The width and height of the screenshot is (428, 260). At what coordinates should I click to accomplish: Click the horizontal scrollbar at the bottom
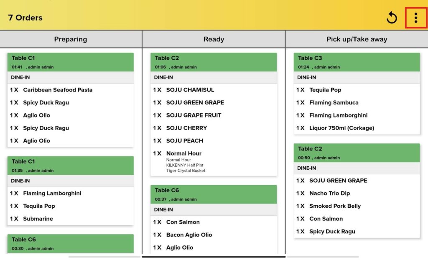(x=214, y=257)
